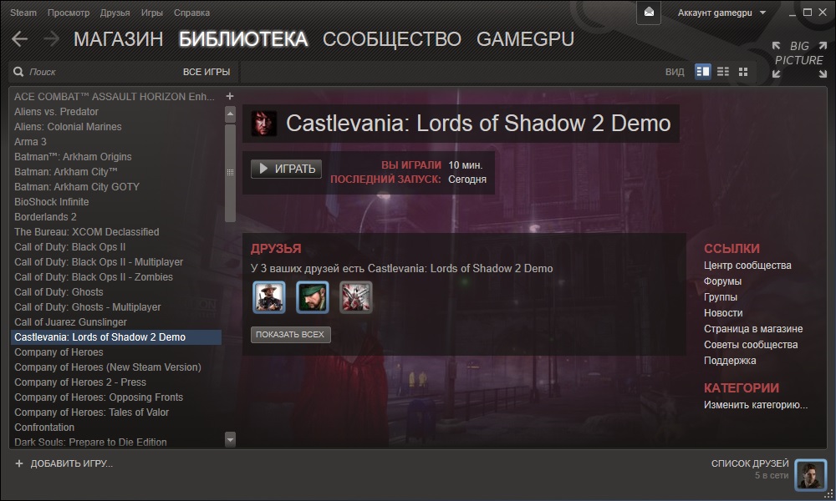Select Batman: Arkham Origins in list

point(116,156)
